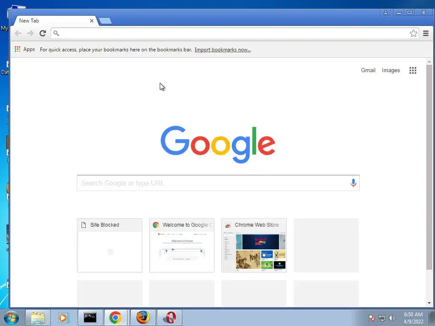This screenshot has height=326, width=435.
Task: Open the Windows Start menu
Action: coord(11,318)
